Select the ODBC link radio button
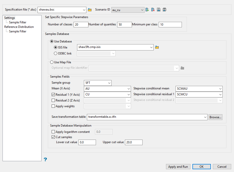The width and height of the screenshot is (234, 172). [56, 53]
